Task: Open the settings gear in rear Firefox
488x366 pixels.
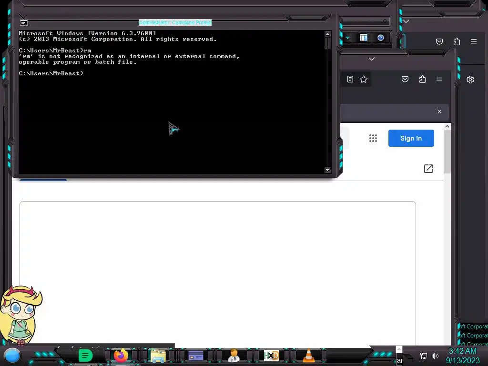Action: point(470,80)
